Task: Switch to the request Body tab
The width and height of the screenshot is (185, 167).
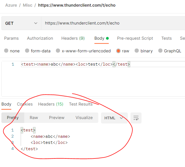Action: point(102,38)
